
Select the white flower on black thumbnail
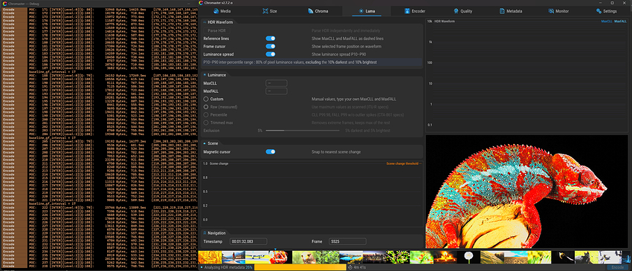click(468, 258)
